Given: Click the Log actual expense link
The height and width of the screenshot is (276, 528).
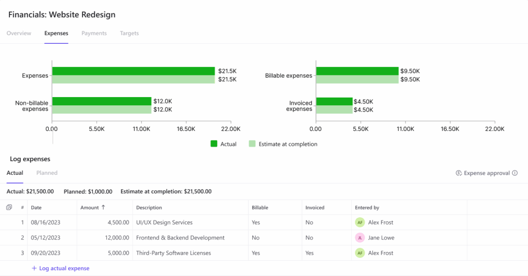Looking at the screenshot, I should click(x=65, y=268).
